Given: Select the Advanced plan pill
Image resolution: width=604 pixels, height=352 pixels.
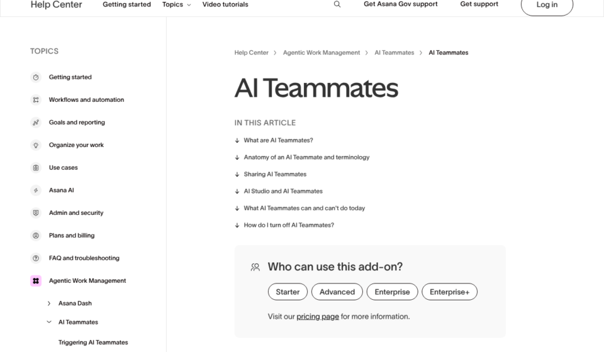Looking at the screenshot, I should 337,292.
